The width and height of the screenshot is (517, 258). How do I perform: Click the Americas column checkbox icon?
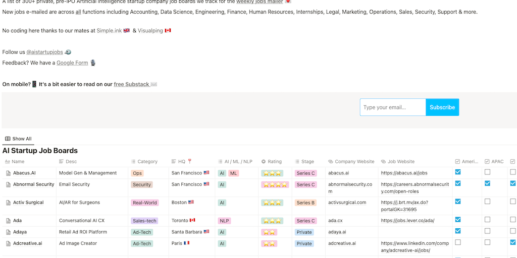[457, 162]
